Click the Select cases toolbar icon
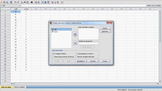The width and height of the screenshot is (162, 91). coord(48,2)
